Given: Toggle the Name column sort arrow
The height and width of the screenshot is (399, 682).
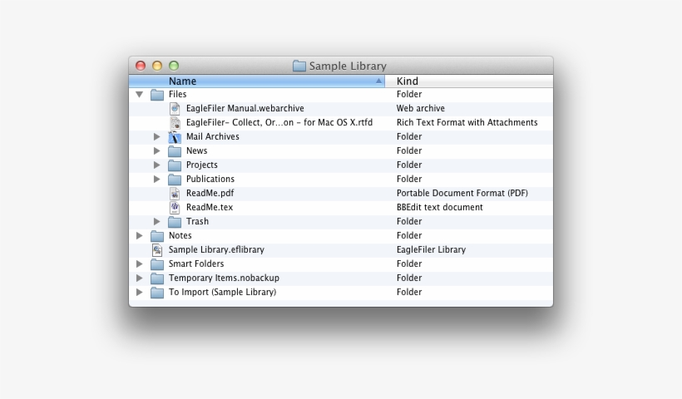Looking at the screenshot, I should pos(378,81).
